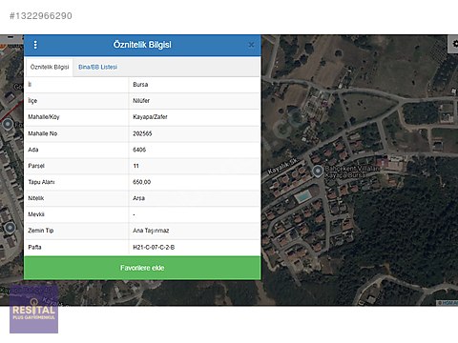
Task: Click the Resital Plus Gayrimenkul logo
Action: pos(34,309)
